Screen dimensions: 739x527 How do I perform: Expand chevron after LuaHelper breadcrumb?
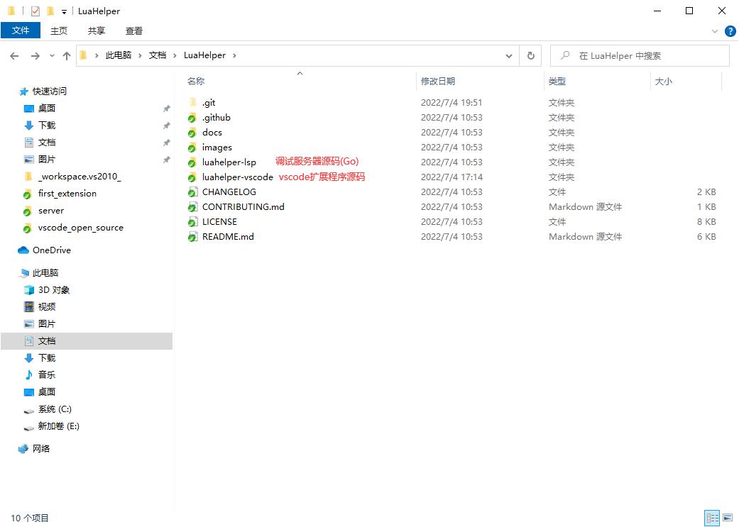pos(234,55)
